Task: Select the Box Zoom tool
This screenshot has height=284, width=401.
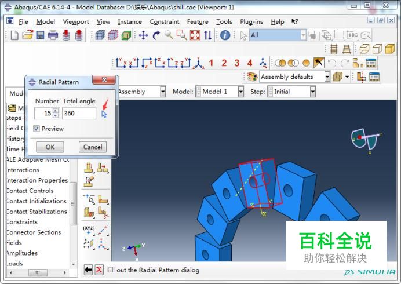Action: [181, 35]
